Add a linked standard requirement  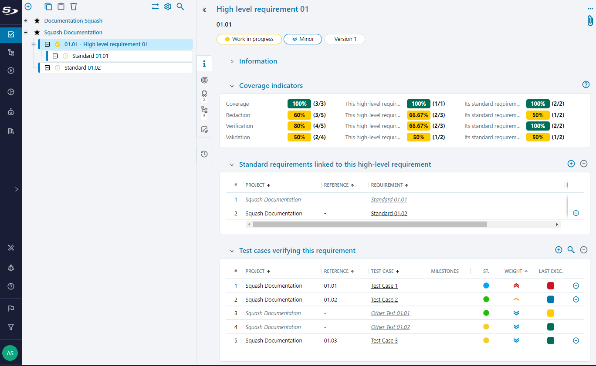[x=571, y=164]
